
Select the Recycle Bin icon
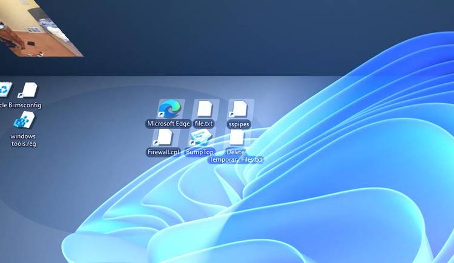click(6, 90)
